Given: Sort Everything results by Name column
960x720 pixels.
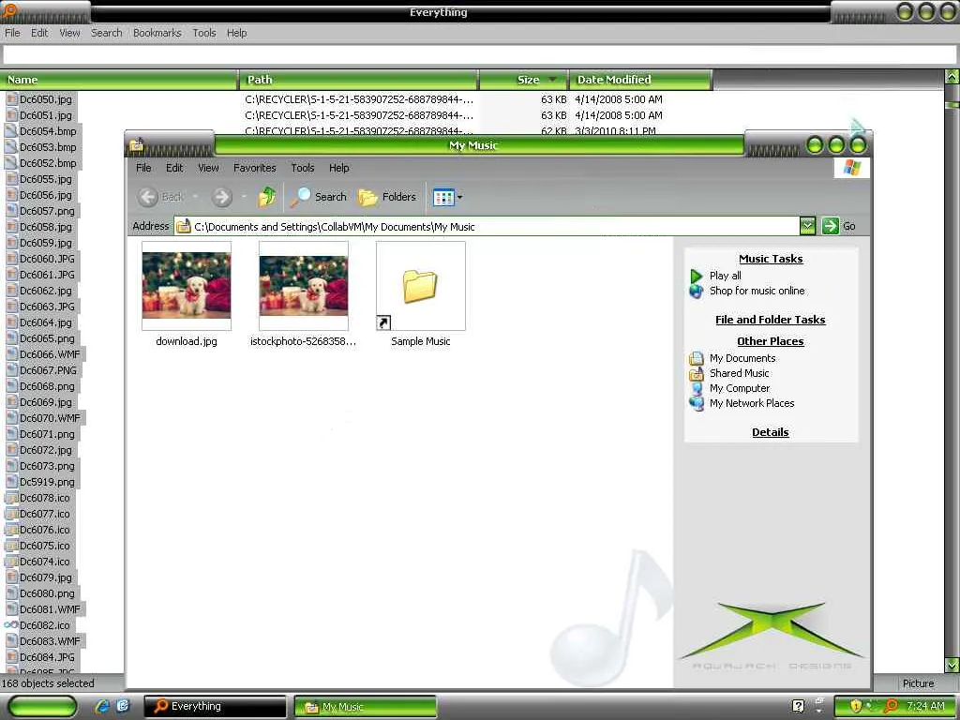Looking at the screenshot, I should (119, 80).
